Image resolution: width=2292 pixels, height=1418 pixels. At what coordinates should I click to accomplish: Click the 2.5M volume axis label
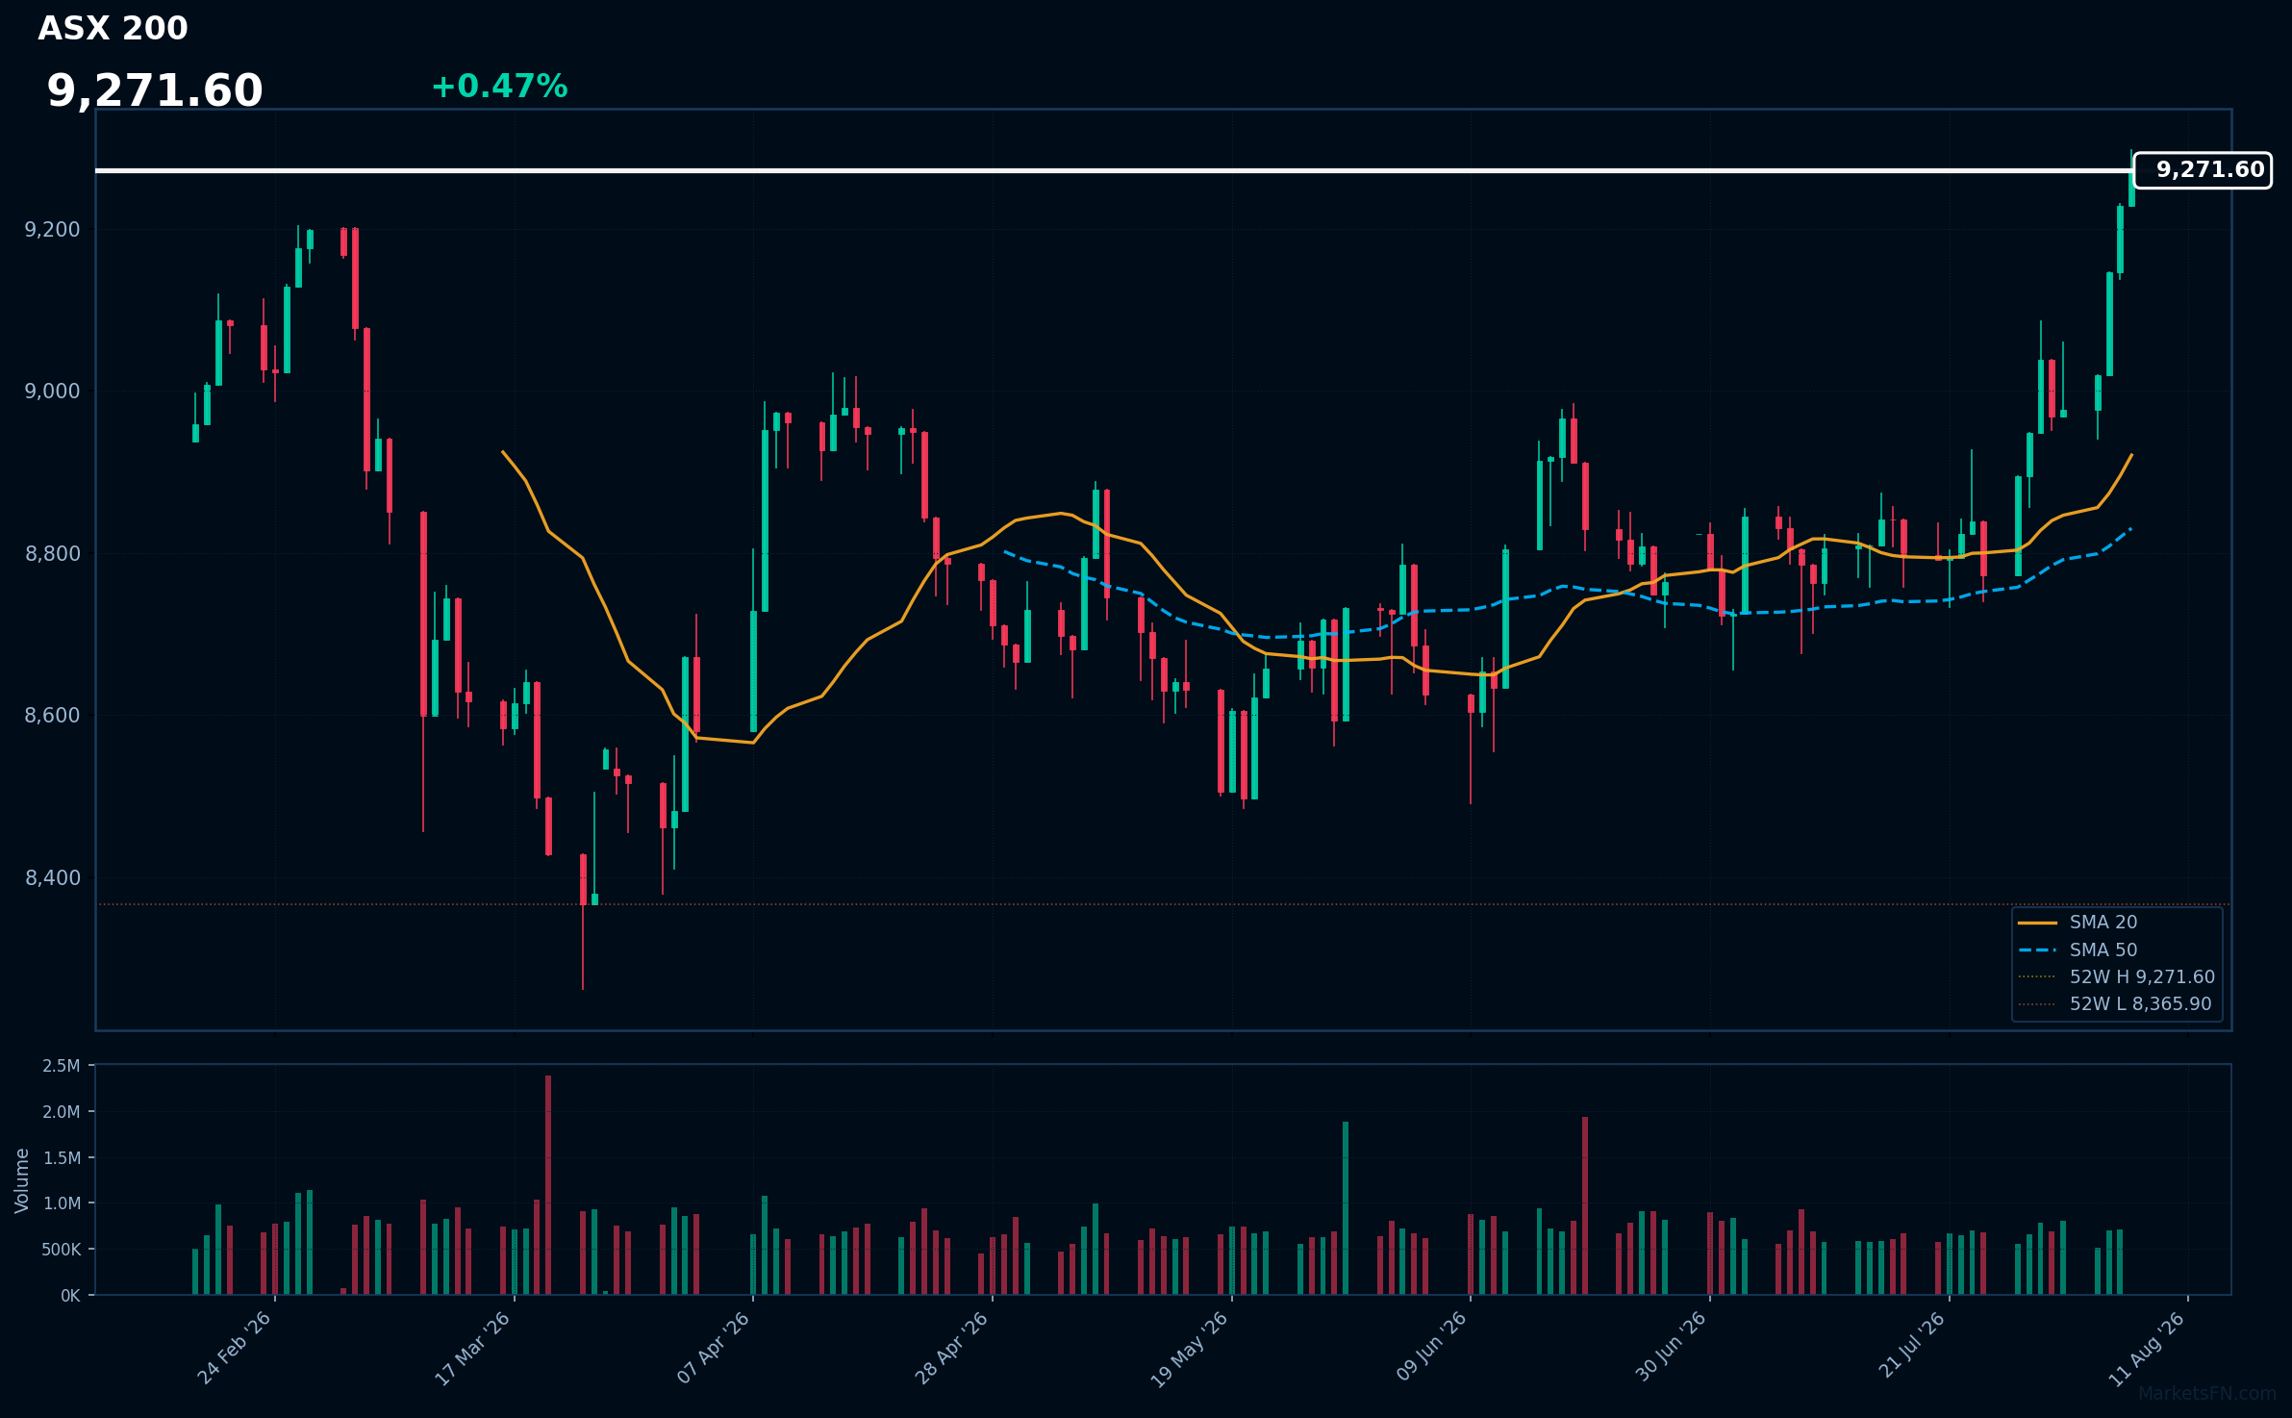pos(62,1066)
